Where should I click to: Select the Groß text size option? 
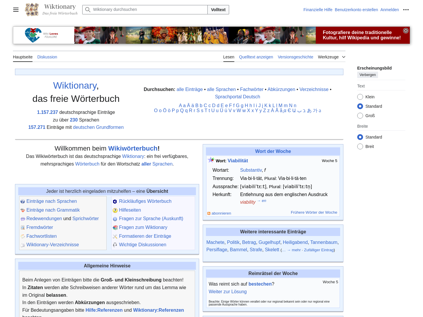click(x=360, y=116)
